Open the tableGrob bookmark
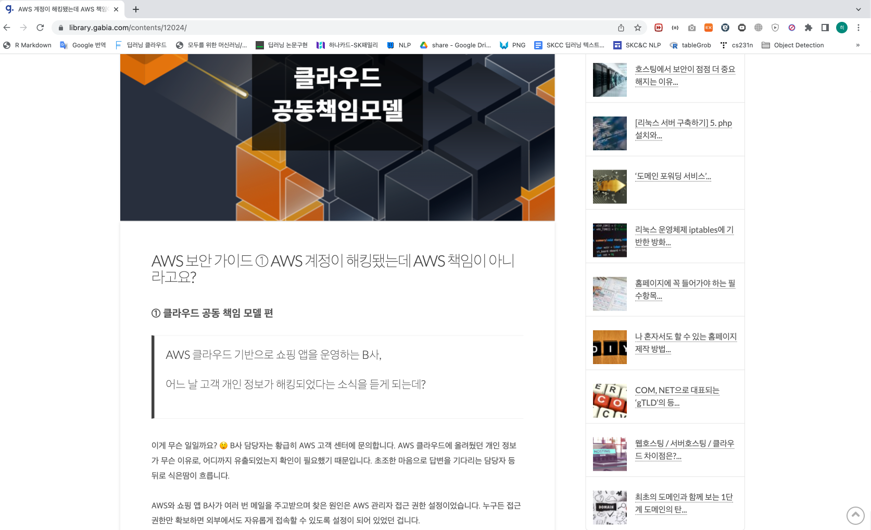871x530 pixels. [690, 45]
